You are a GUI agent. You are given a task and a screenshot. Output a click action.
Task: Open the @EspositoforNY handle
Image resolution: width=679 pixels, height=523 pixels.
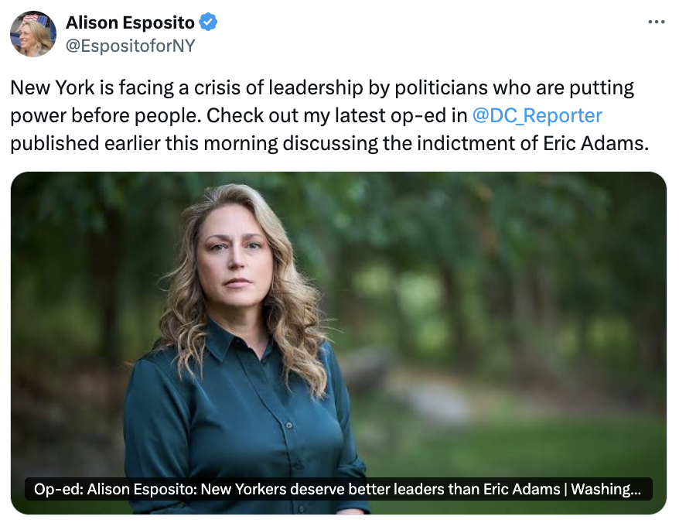click(x=131, y=46)
